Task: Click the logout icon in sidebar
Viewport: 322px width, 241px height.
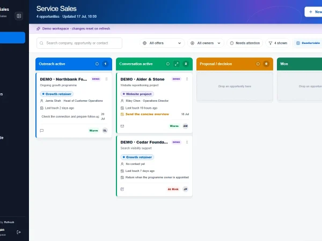Action: point(19,232)
